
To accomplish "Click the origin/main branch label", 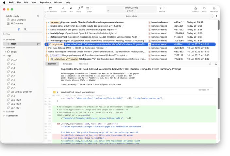I will [x=56, y=44].
